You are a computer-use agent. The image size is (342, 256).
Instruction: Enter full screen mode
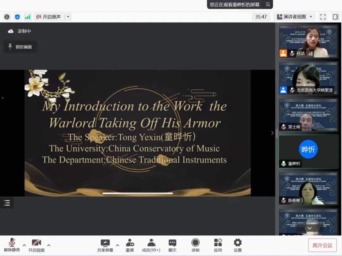point(323,17)
